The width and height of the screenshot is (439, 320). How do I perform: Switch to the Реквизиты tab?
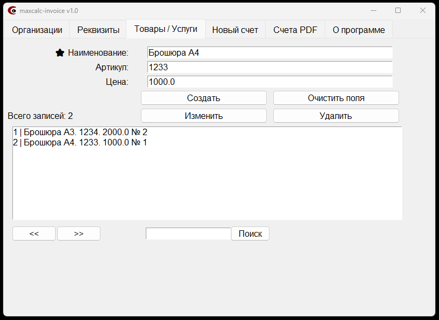(98, 30)
